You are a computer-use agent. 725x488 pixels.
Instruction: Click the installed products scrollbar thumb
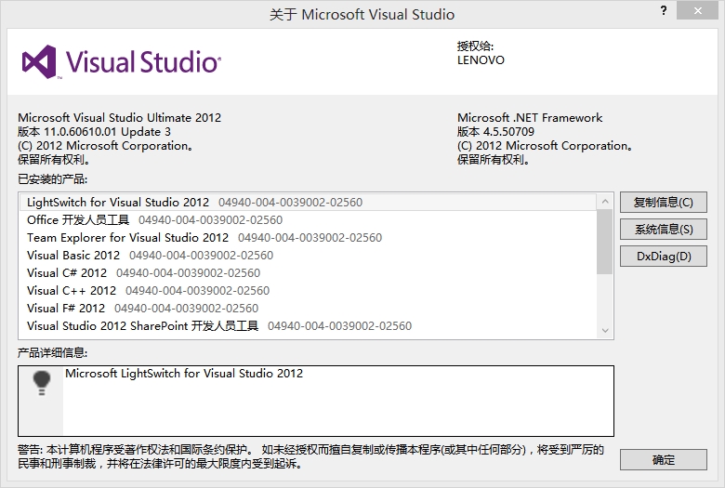coord(605,242)
